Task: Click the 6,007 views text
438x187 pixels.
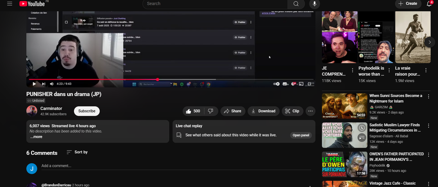Action: tap(40, 126)
